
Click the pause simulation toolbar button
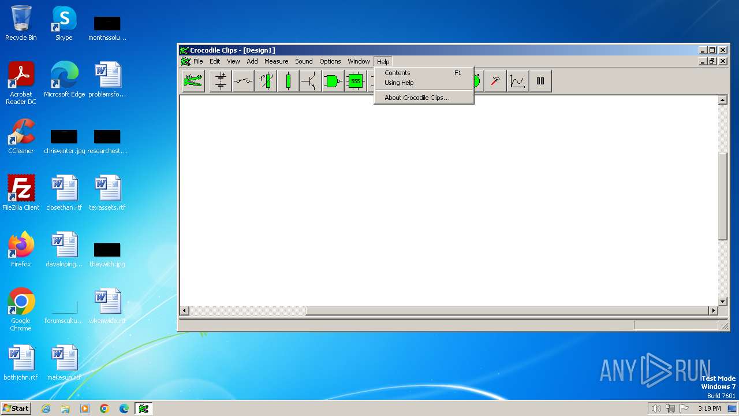point(540,81)
